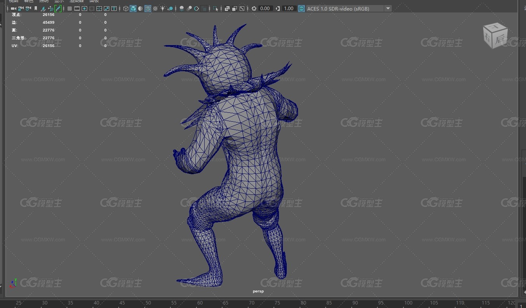Select the green Grease Pencil tool
Image resolution: width=526 pixels, height=308 pixels.
[x=58, y=9]
